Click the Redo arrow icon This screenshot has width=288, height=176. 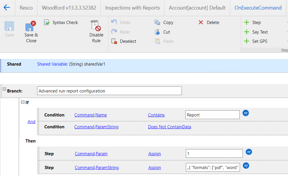point(114,32)
